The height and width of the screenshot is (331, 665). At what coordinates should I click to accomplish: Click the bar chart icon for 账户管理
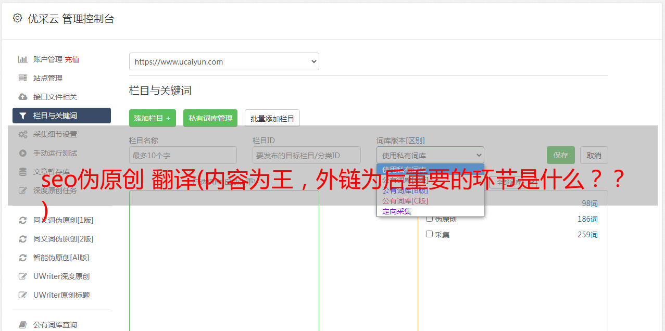[x=22, y=59]
